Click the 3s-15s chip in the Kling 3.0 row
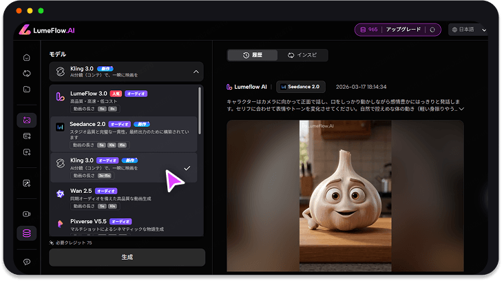The image size is (502, 281). coord(105,176)
